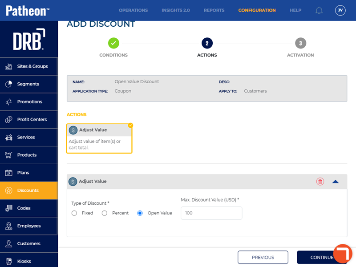Open the Reports menu
The height and width of the screenshot is (267, 356).
coord(214,10)
